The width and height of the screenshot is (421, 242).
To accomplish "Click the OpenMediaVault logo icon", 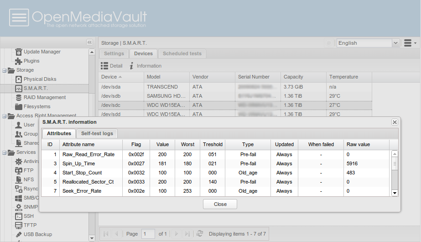I will click(x=19, y=17).
